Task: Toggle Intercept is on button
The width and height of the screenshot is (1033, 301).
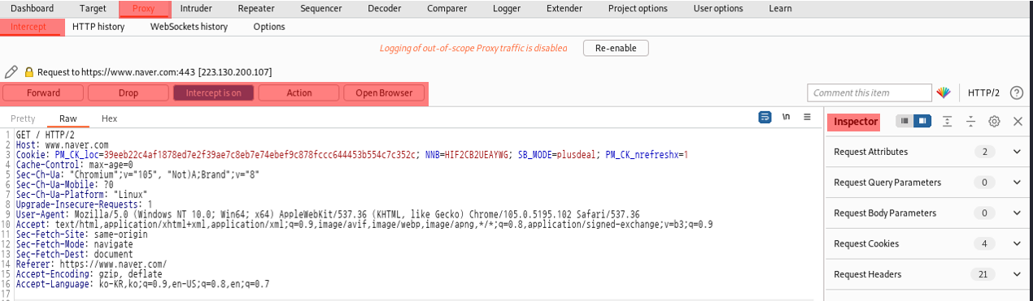Action: coord(214,92)
